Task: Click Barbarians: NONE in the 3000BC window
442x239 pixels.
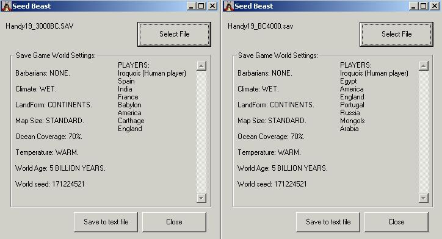Action: click(x=43, y=73)
